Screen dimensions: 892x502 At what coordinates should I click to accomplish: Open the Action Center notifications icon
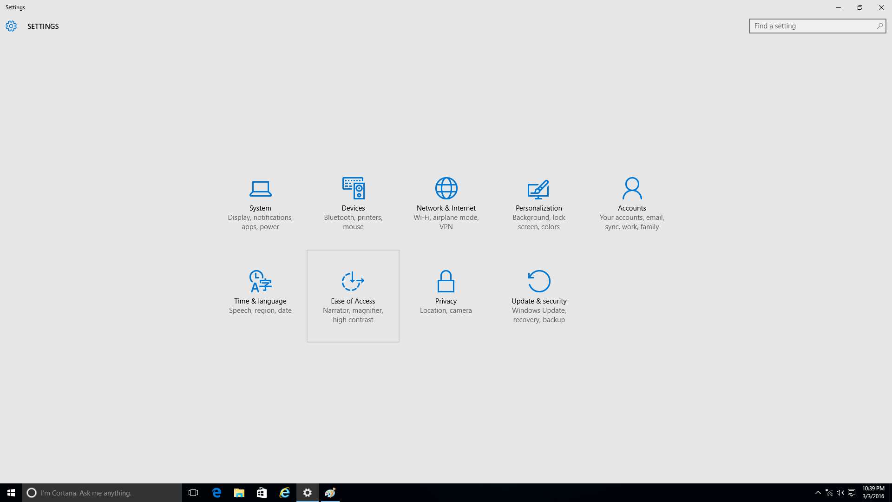coord(852,493)
